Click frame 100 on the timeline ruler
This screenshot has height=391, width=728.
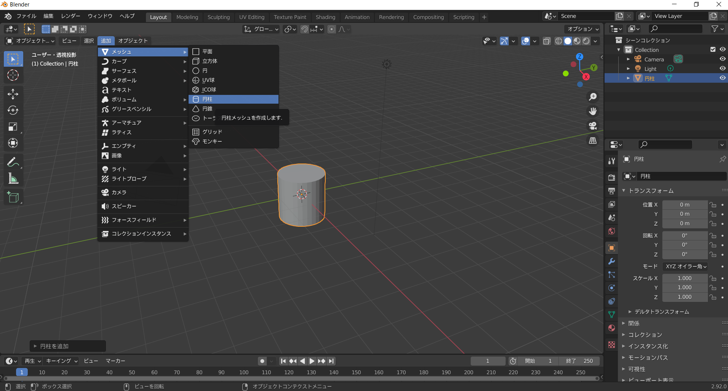(244, 372)
